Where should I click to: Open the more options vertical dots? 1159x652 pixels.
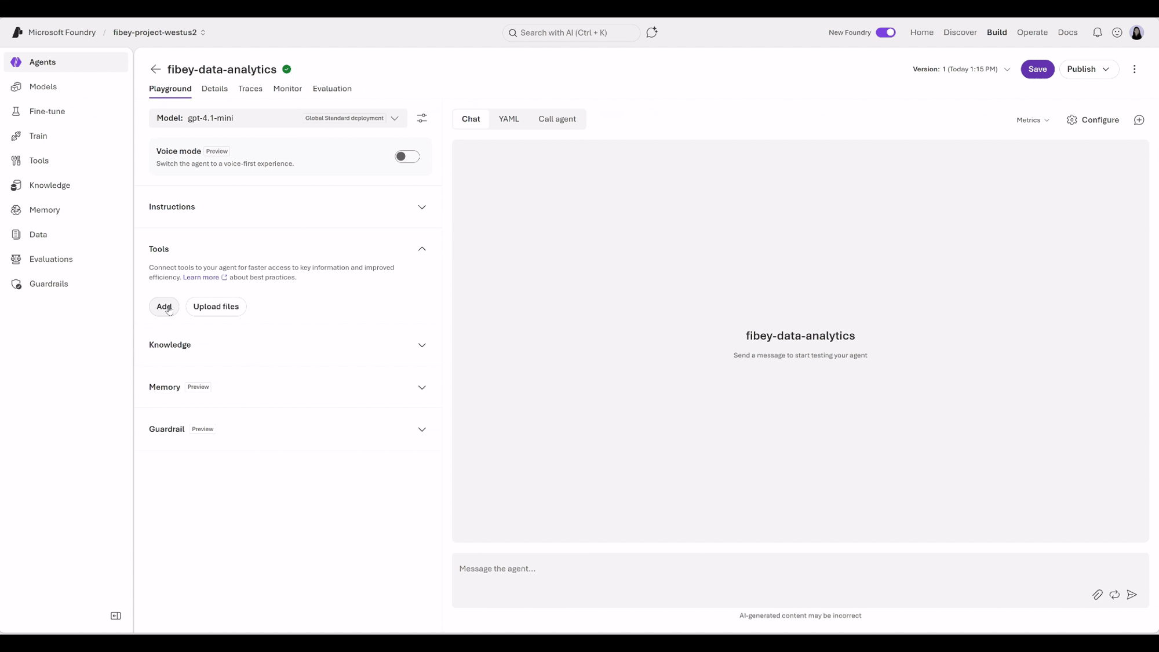pos(1134,69)
